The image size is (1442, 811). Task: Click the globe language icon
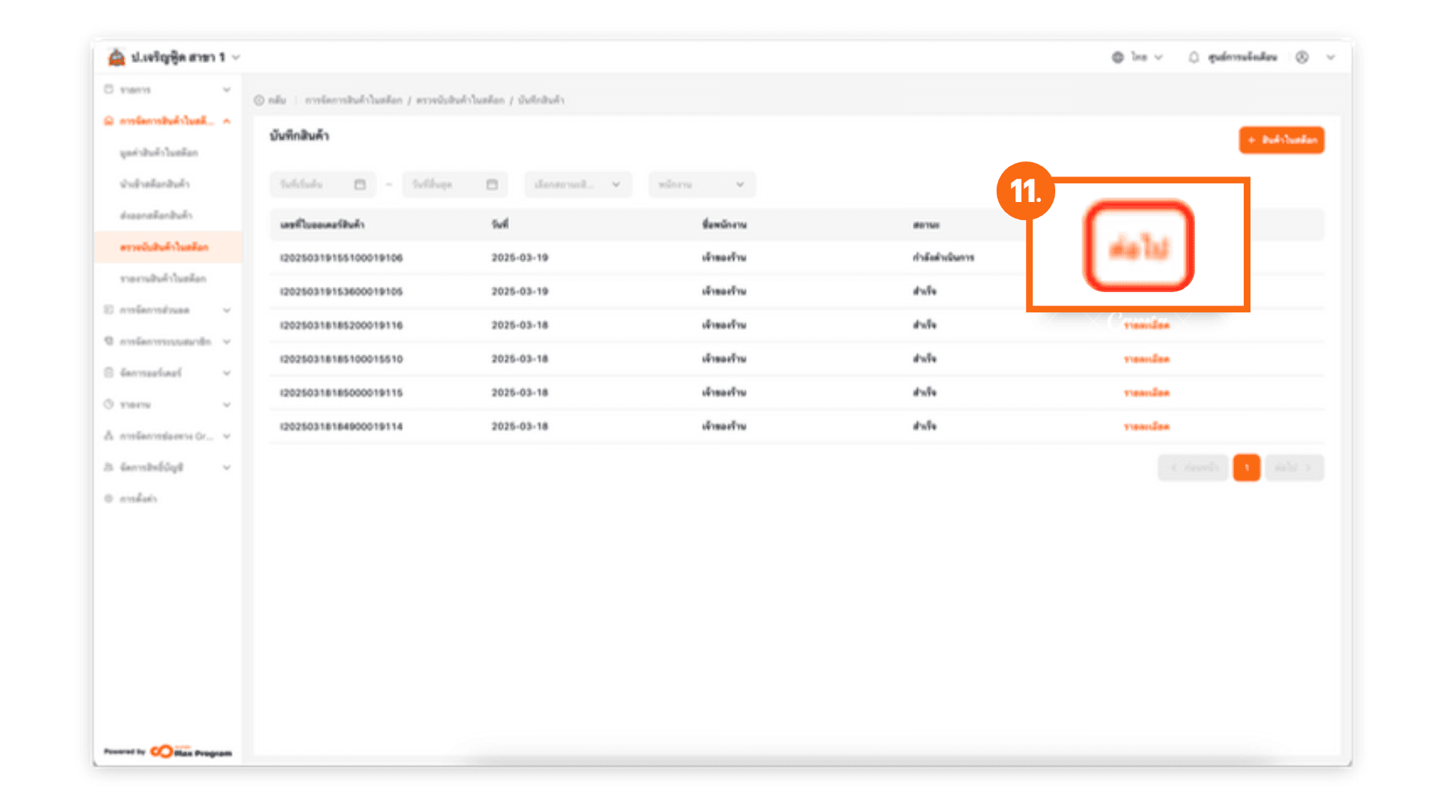(1118, 57)
